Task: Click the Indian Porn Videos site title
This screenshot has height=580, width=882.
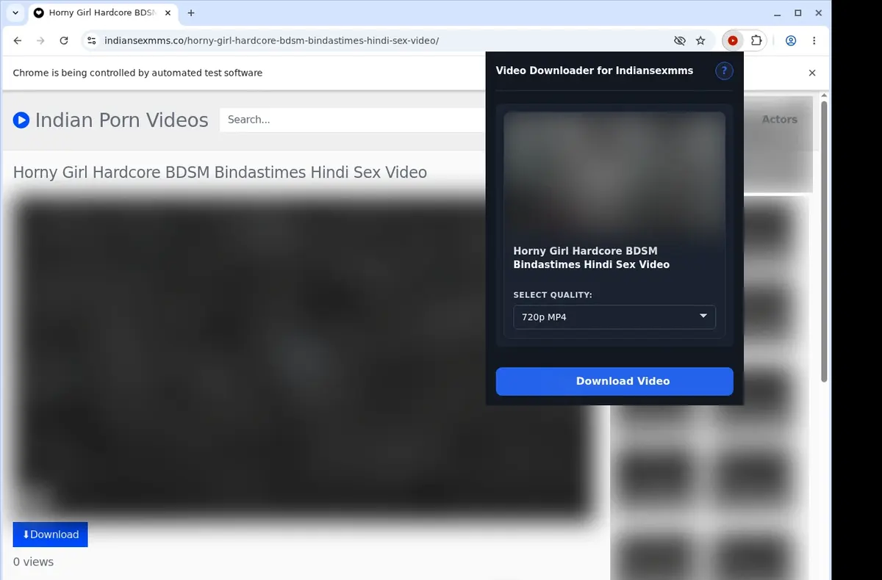Action: point(121,120)
